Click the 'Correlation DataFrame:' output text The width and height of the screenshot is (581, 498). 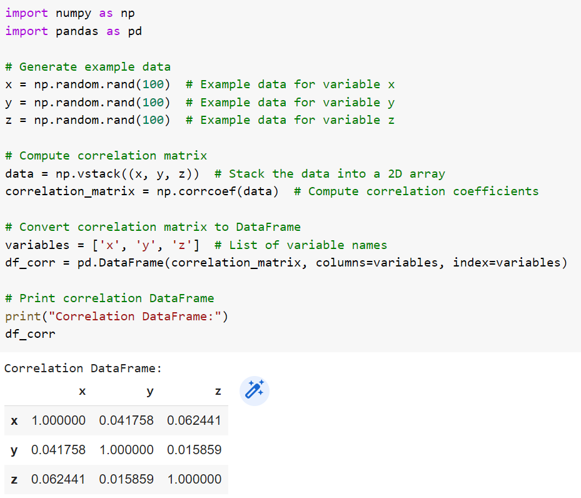pyautogui.click(x=83, y=368)
